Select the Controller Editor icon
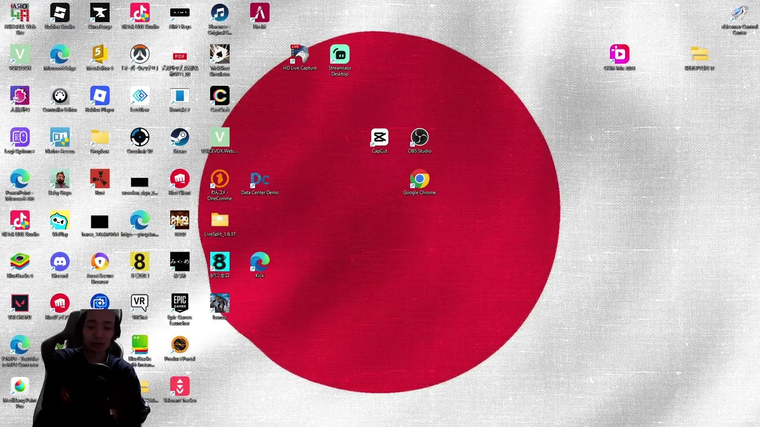This screenshot has width=760, height=427. [59, 96]
